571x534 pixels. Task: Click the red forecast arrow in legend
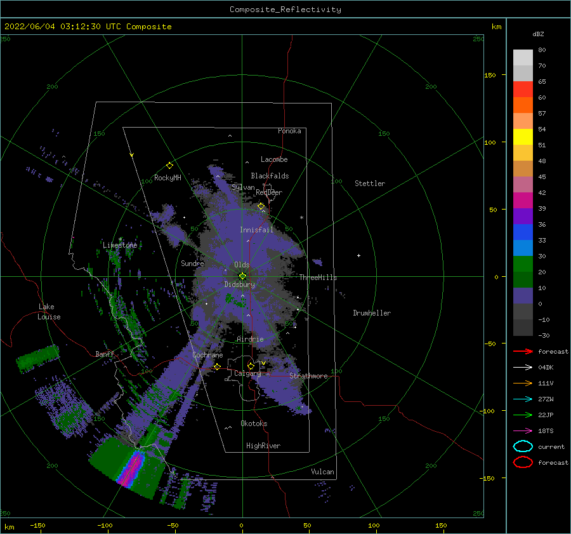click(523, 351)
